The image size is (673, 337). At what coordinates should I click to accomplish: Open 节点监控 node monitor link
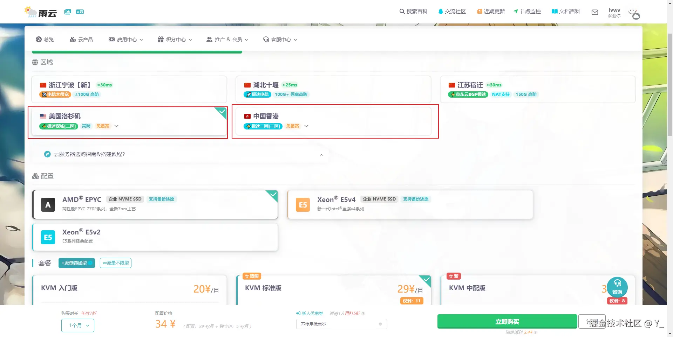tap(527, 12)
